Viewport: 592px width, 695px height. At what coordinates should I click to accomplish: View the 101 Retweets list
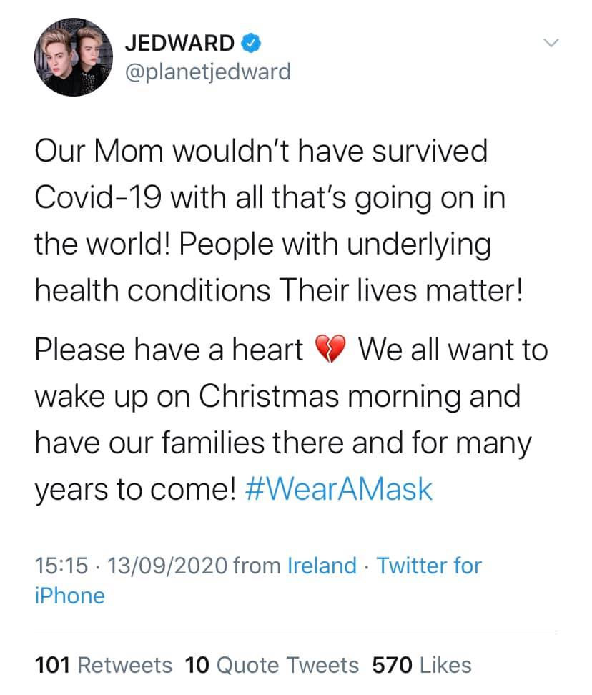pos(103,665)
